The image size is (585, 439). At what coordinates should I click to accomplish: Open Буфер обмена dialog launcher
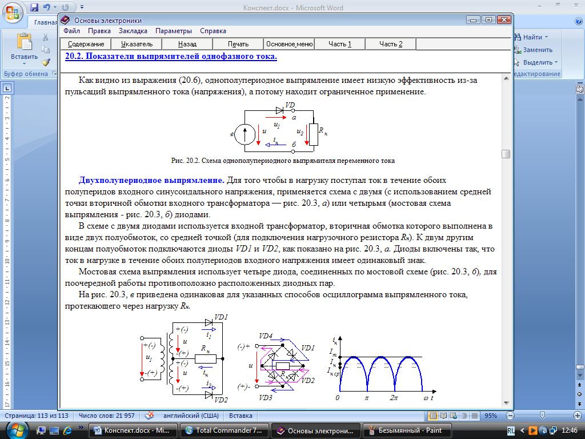point(54,74)
